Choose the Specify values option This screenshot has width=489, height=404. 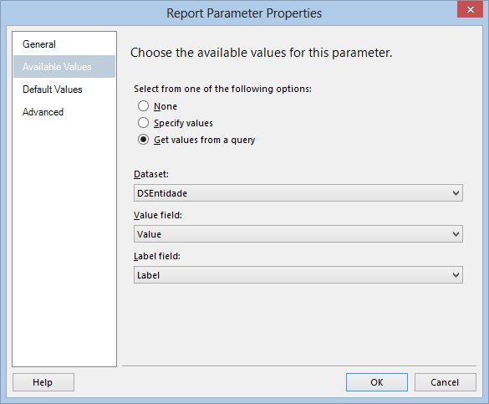143,123
